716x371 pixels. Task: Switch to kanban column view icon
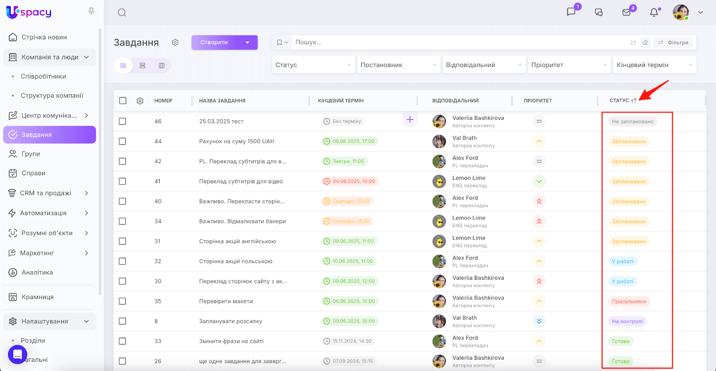(x=162, y=66)
